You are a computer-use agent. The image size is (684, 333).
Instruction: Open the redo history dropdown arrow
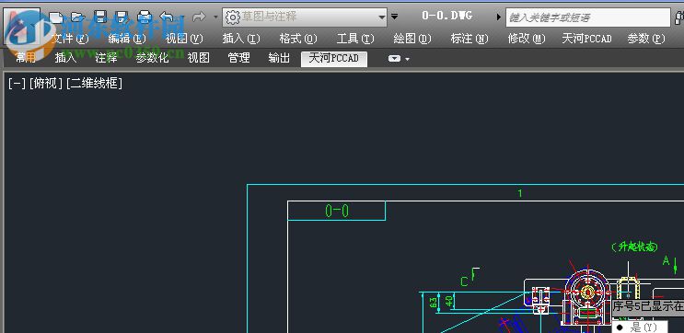(215, 17)
